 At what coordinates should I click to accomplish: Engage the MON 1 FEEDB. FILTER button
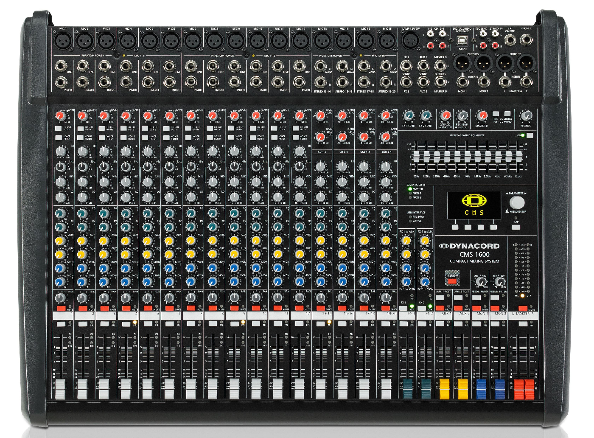476,298
